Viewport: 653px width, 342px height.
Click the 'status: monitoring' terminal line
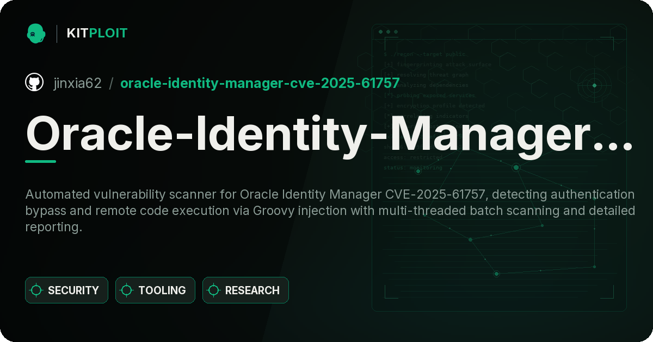(413, 167)
